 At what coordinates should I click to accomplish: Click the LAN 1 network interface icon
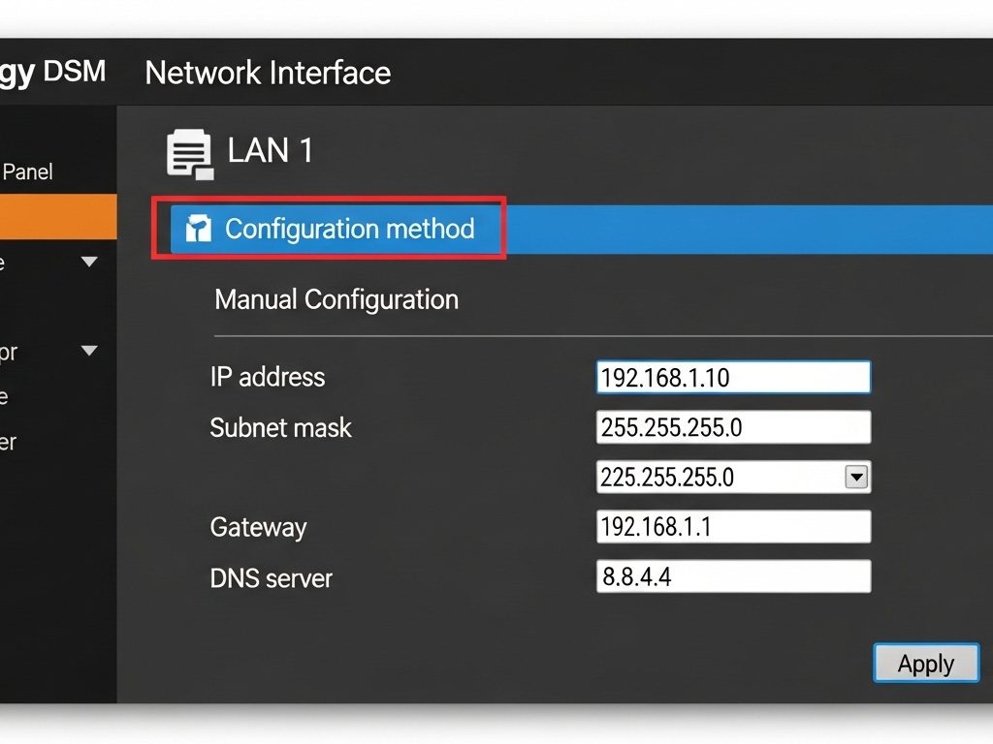point(190,154)
